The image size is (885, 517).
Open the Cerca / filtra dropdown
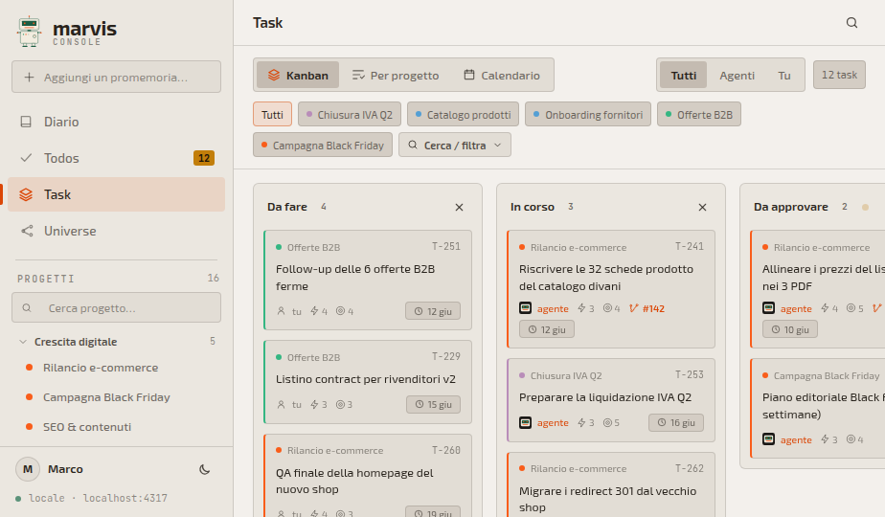click(455, 146)
